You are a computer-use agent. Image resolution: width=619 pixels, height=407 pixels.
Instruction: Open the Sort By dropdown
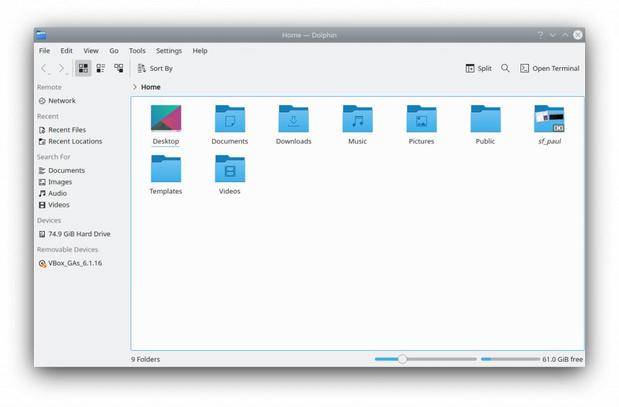tap(155, 68)
